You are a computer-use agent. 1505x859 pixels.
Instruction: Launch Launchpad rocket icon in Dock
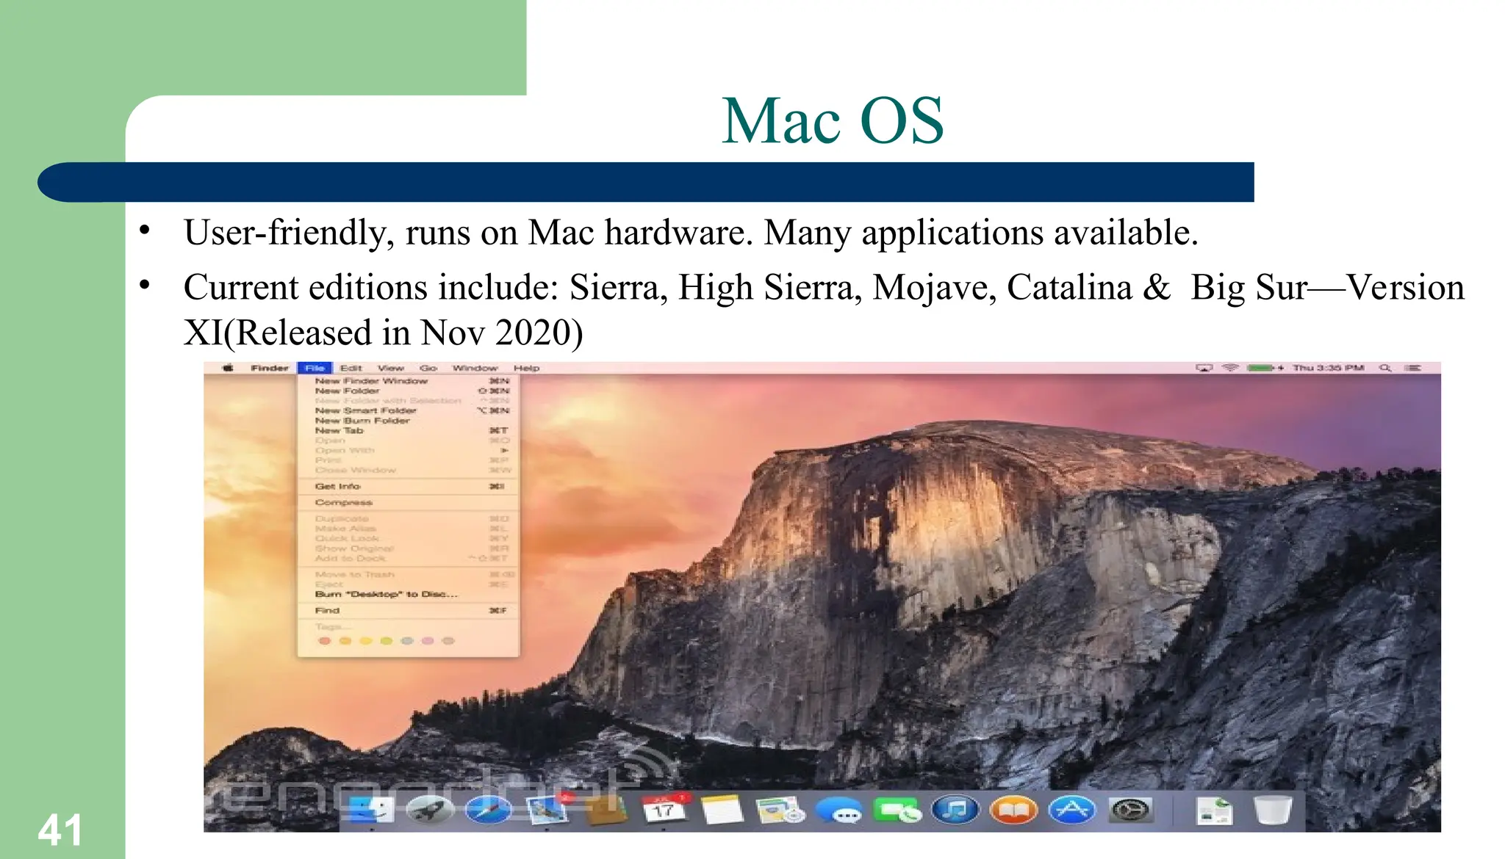coord(431,811)
